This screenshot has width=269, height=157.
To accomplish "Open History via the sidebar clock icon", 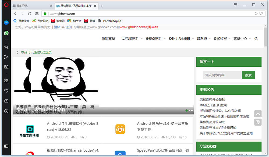I will pyautogui.click(x=6, y=111).
